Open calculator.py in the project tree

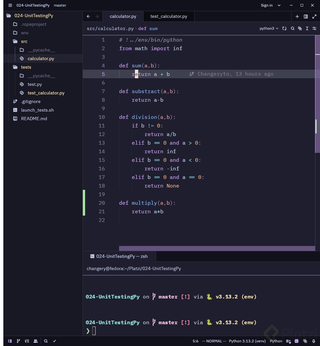pos(41,58)
